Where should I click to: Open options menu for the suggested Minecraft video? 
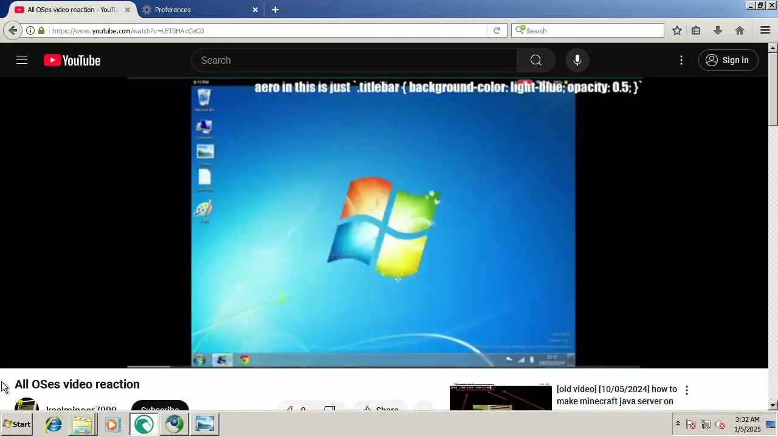(x=687, y=390)
